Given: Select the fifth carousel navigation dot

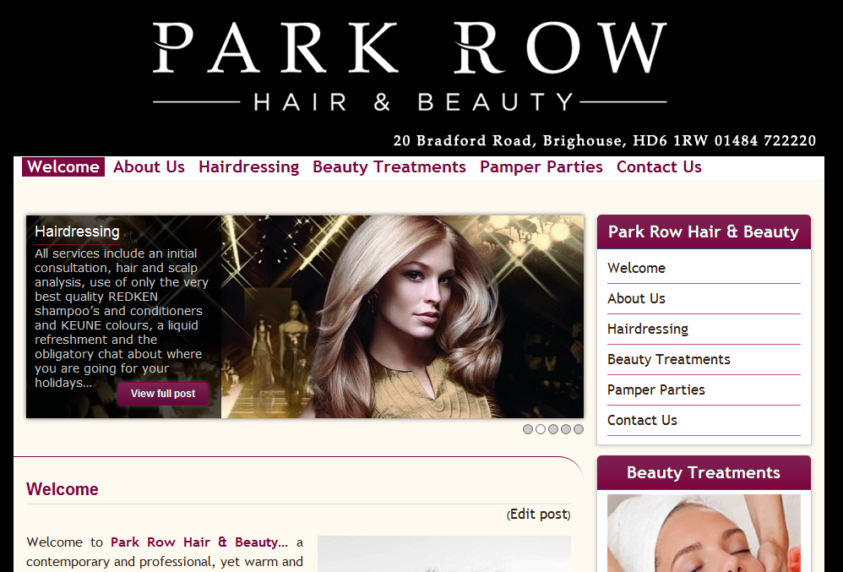Looking at the screenshot, I should click(x=579, y=429).
